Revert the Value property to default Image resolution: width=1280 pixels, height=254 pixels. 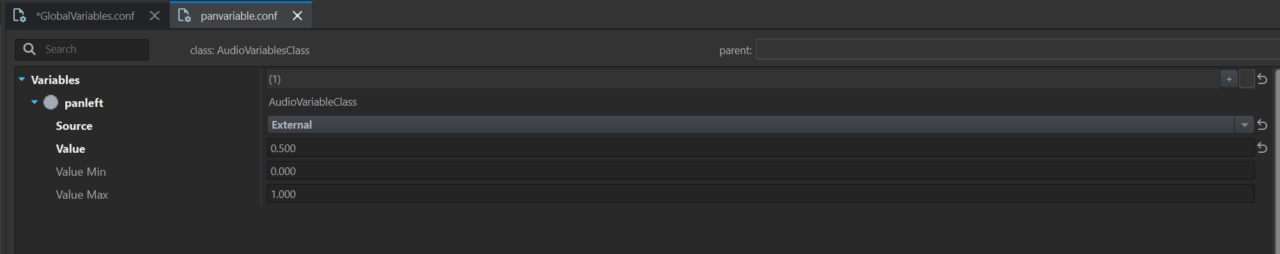[1262, 148]
